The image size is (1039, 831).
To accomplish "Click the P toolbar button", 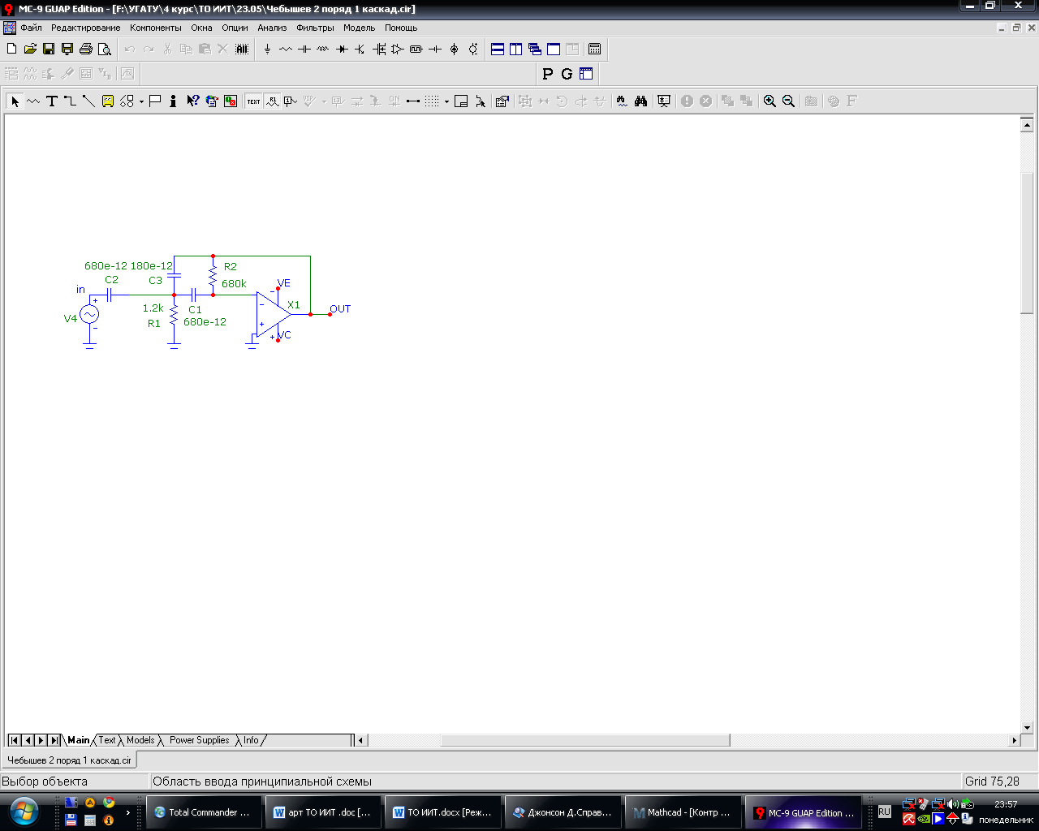I will (x=548, y=74).
